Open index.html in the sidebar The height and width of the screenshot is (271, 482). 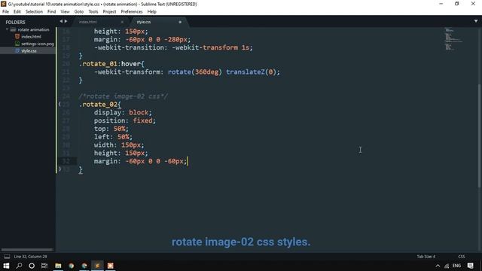(31, 37)
